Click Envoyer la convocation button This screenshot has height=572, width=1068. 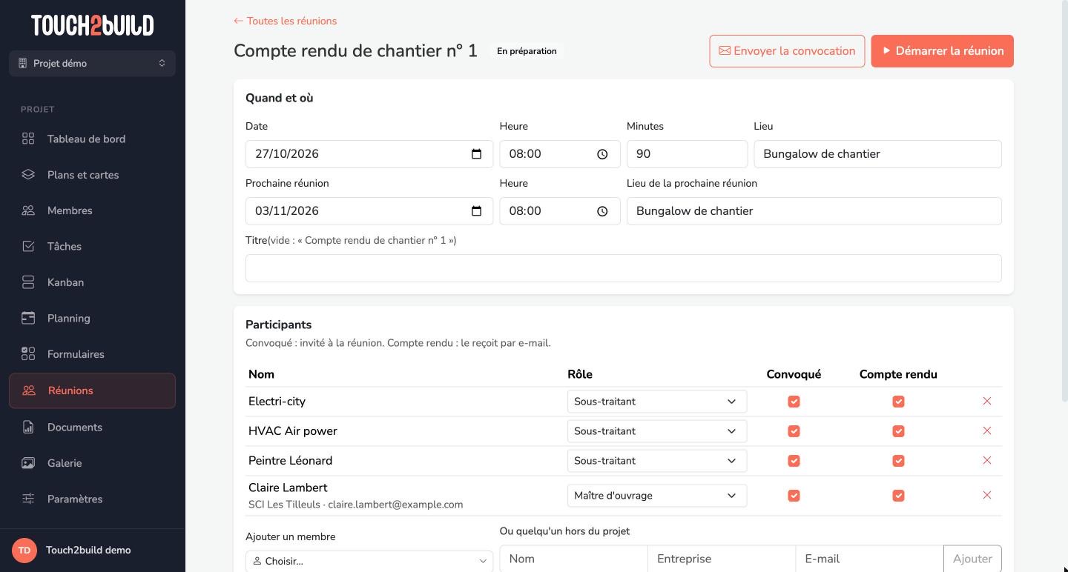coord(787,51)
